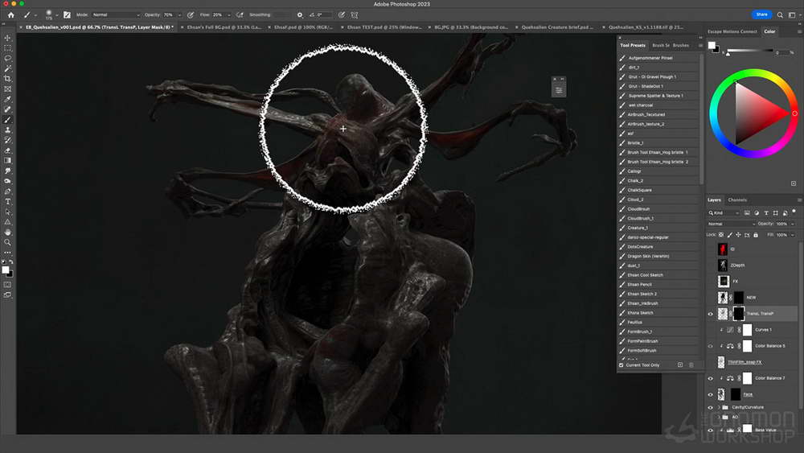Select the Clone Stamp tool

click(7, 130)
